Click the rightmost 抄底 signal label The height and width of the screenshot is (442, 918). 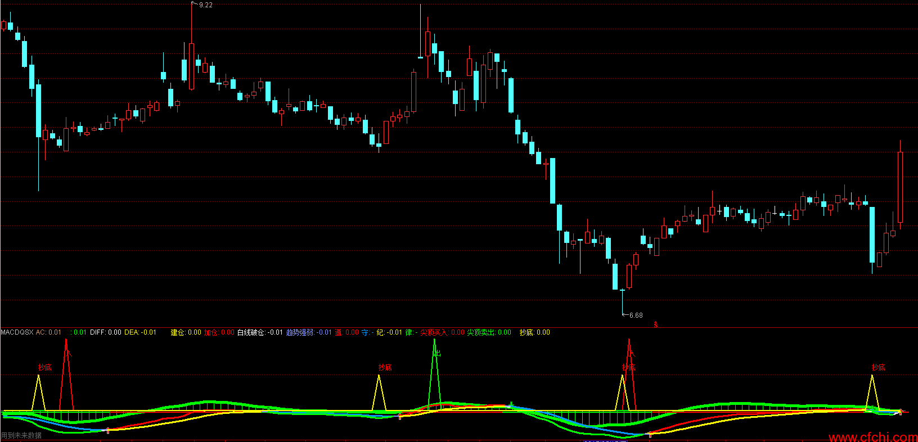(879, 367)
